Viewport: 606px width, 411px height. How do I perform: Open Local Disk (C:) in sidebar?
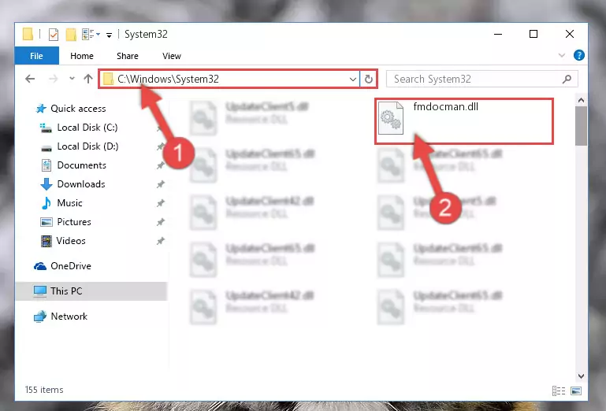coord(79,128)
